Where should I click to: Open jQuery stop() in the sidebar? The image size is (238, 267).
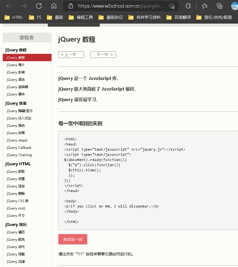click(x=17, y=140)
